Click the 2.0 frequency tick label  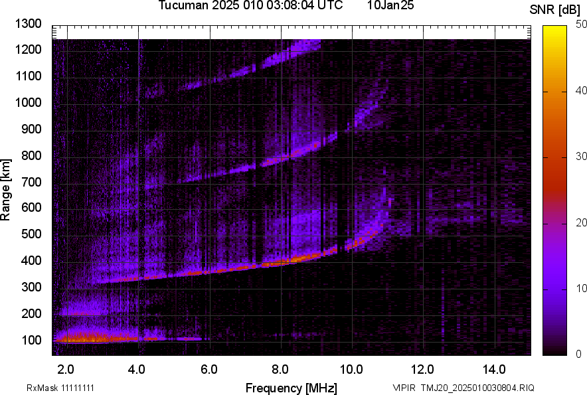66,369
